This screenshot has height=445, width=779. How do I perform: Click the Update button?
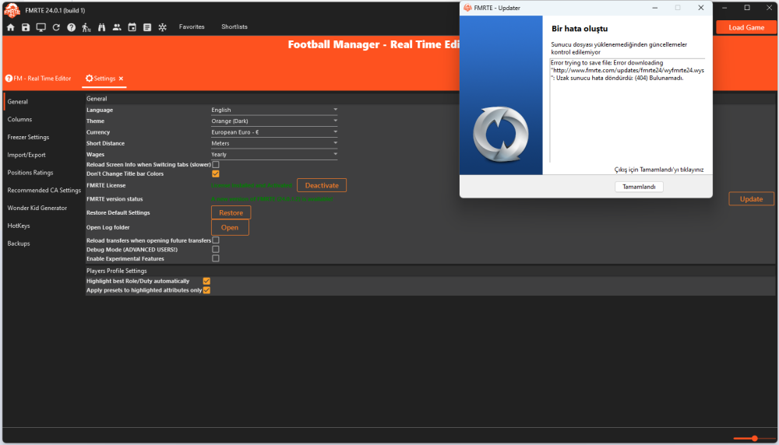[751, 199]
